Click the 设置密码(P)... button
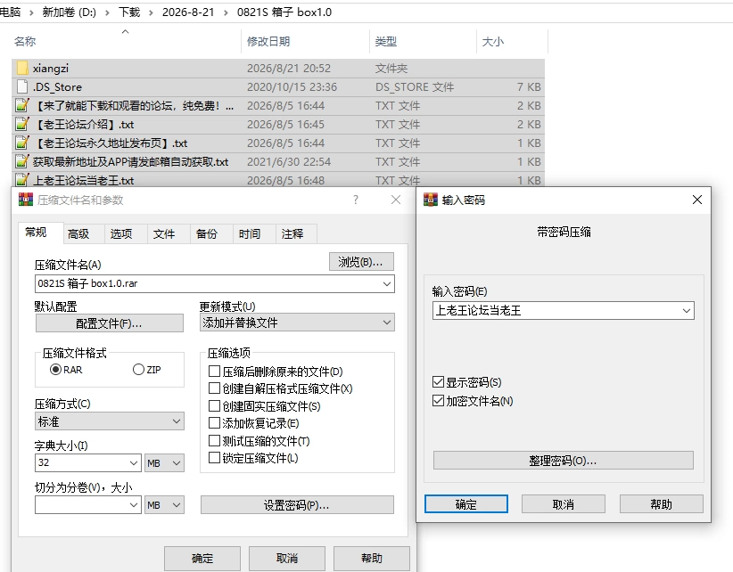733x572 pixels. [x=297, y=505]
